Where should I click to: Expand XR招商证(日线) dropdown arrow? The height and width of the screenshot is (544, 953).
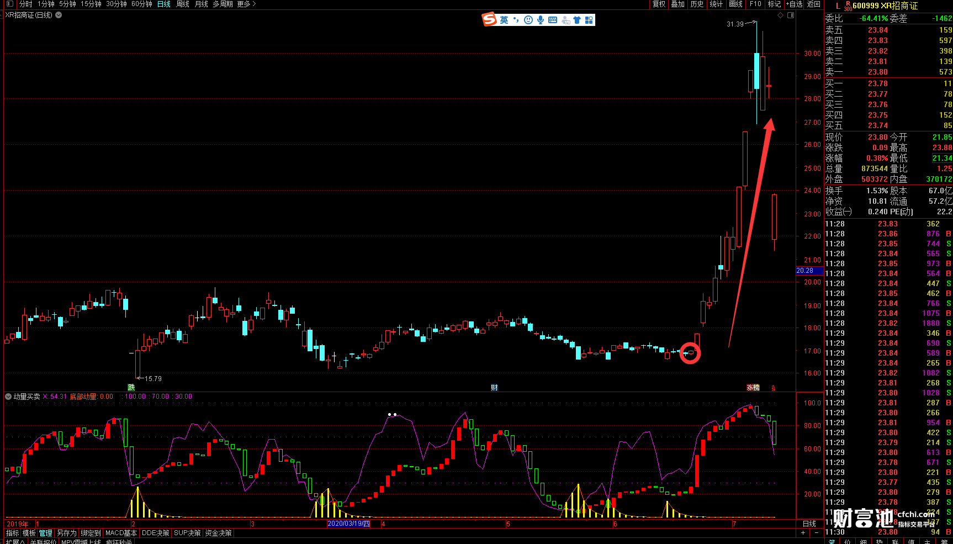pos(59,15)
